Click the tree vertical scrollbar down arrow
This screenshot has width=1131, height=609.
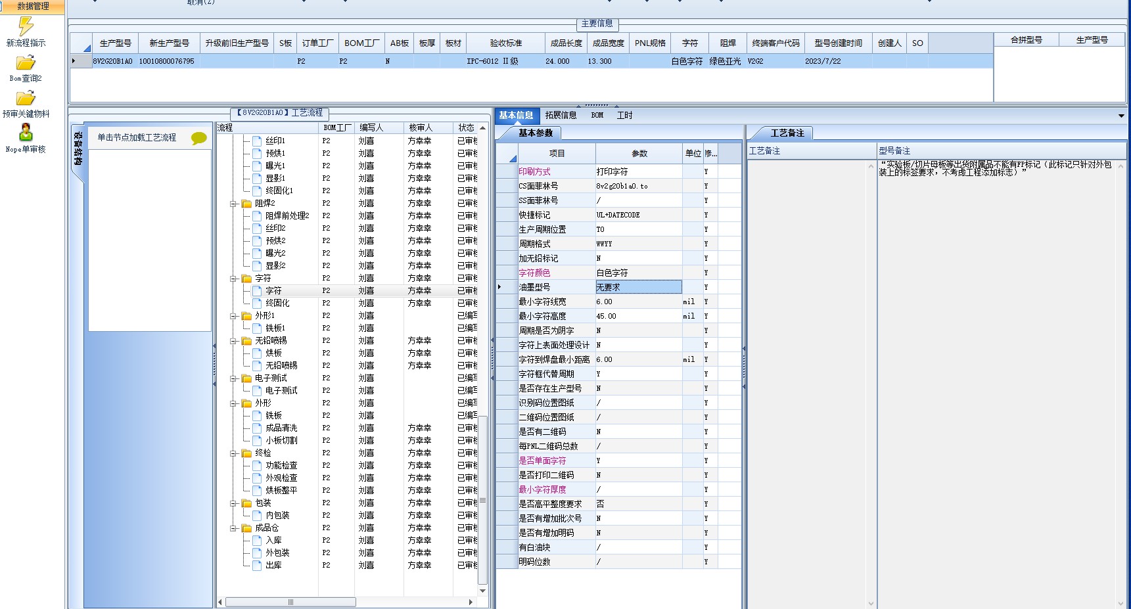pos(483,591)
